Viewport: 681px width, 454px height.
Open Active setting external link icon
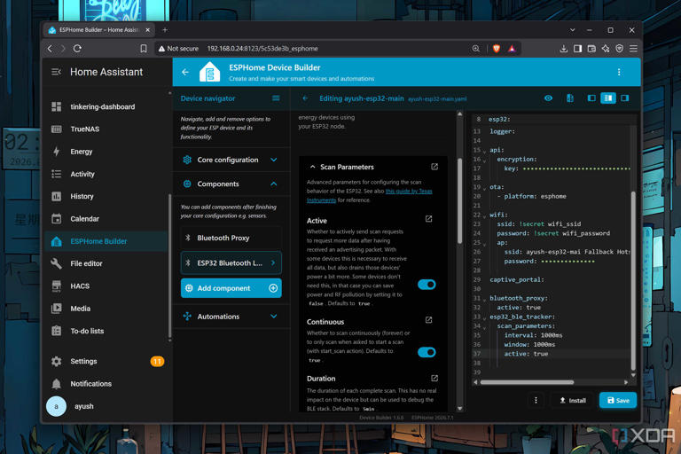coord(428,219)
